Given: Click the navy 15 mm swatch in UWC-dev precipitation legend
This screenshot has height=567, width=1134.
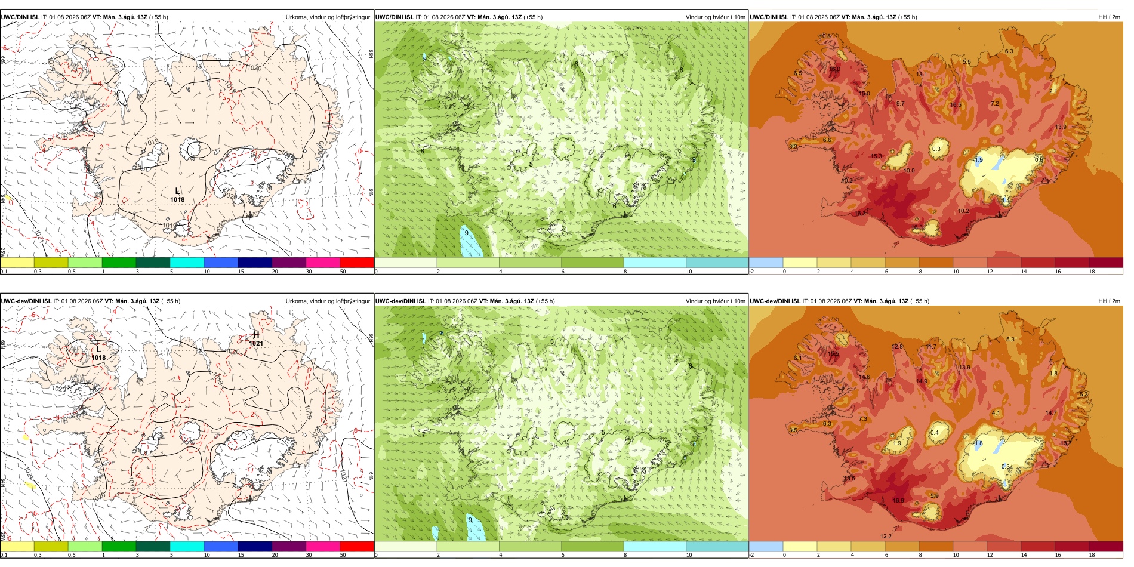Looking at the screenshot, I should pos(255,546).
